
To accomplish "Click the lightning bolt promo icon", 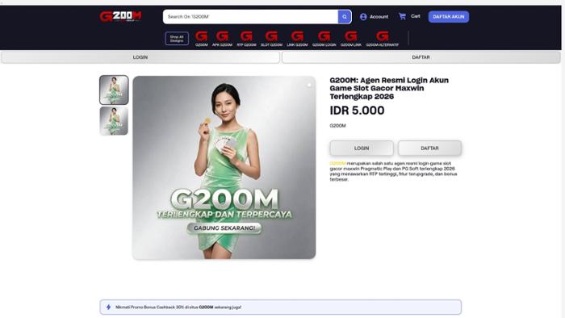I will 108,308.
